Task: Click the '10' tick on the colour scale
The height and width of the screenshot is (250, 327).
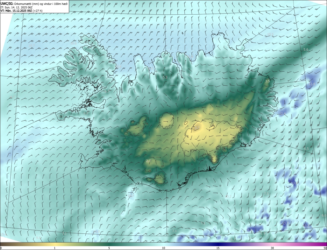Action: pyautogui.click(x=163, y=248)
